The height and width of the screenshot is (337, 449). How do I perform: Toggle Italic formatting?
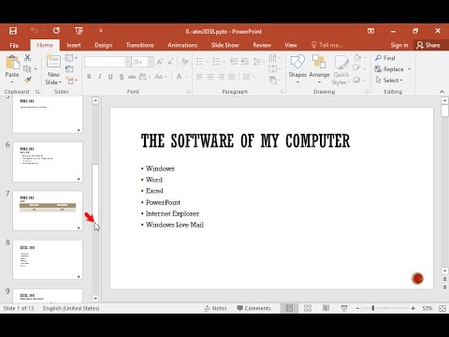click(100, 77)
